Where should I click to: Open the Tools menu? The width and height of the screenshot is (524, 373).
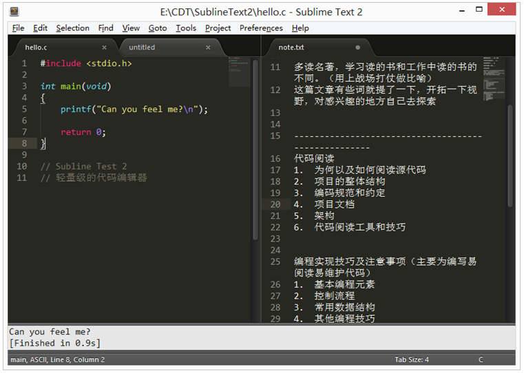tap(186, 28)
